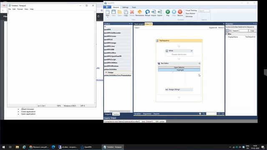Open the blue application menu dropdown
This screenshot has width=267, height=150.
tap(107, 7)
